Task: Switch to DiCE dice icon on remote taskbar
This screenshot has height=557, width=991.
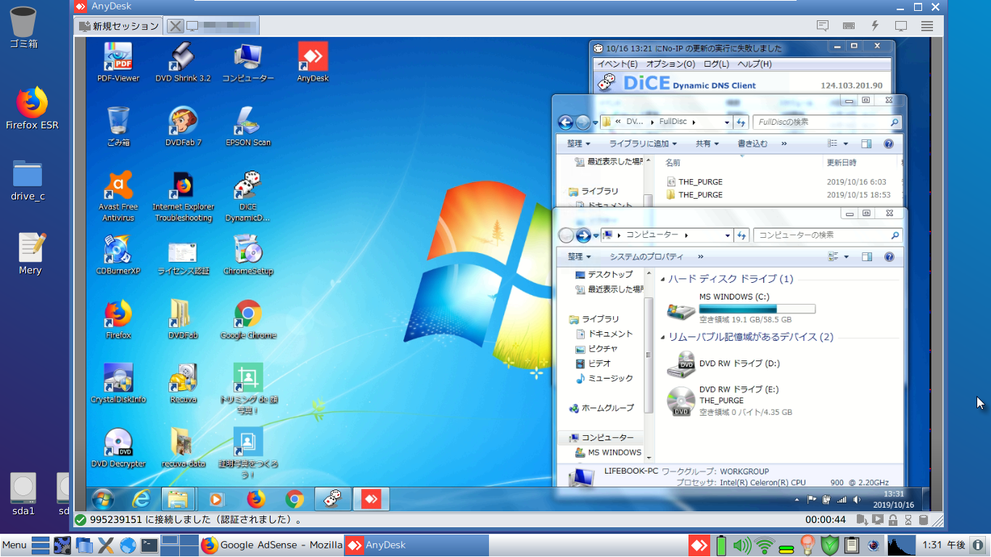Action: (x=333, y=499)
